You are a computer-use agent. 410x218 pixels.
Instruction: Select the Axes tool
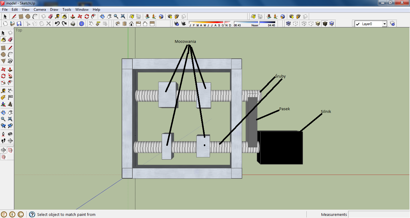tap(3, 104)
